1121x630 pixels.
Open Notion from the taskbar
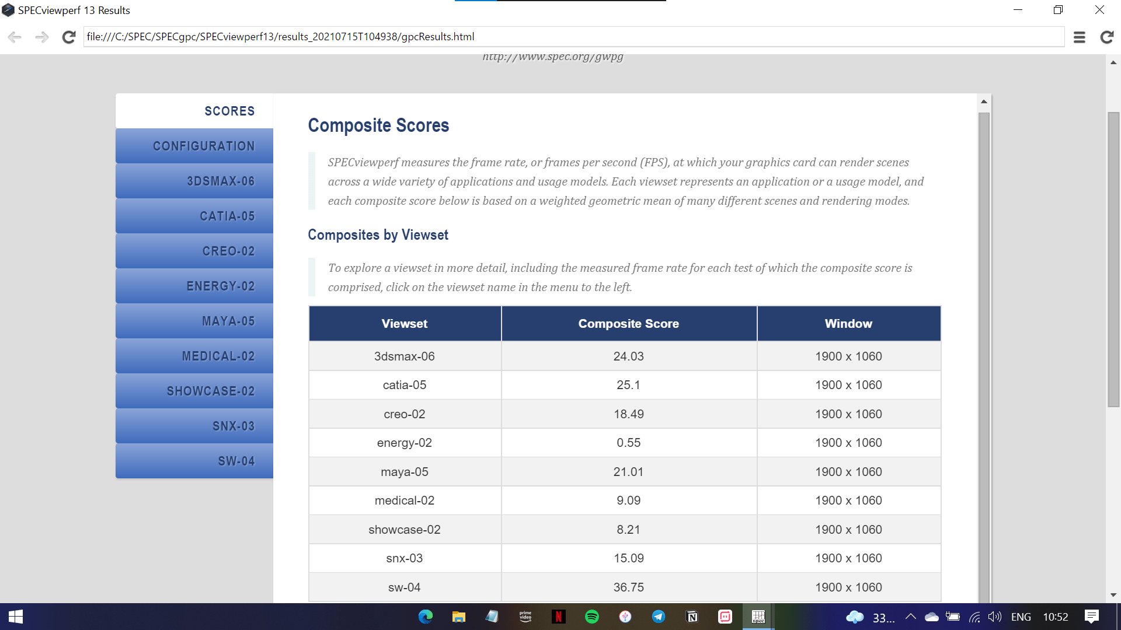[x=692, y=617]
